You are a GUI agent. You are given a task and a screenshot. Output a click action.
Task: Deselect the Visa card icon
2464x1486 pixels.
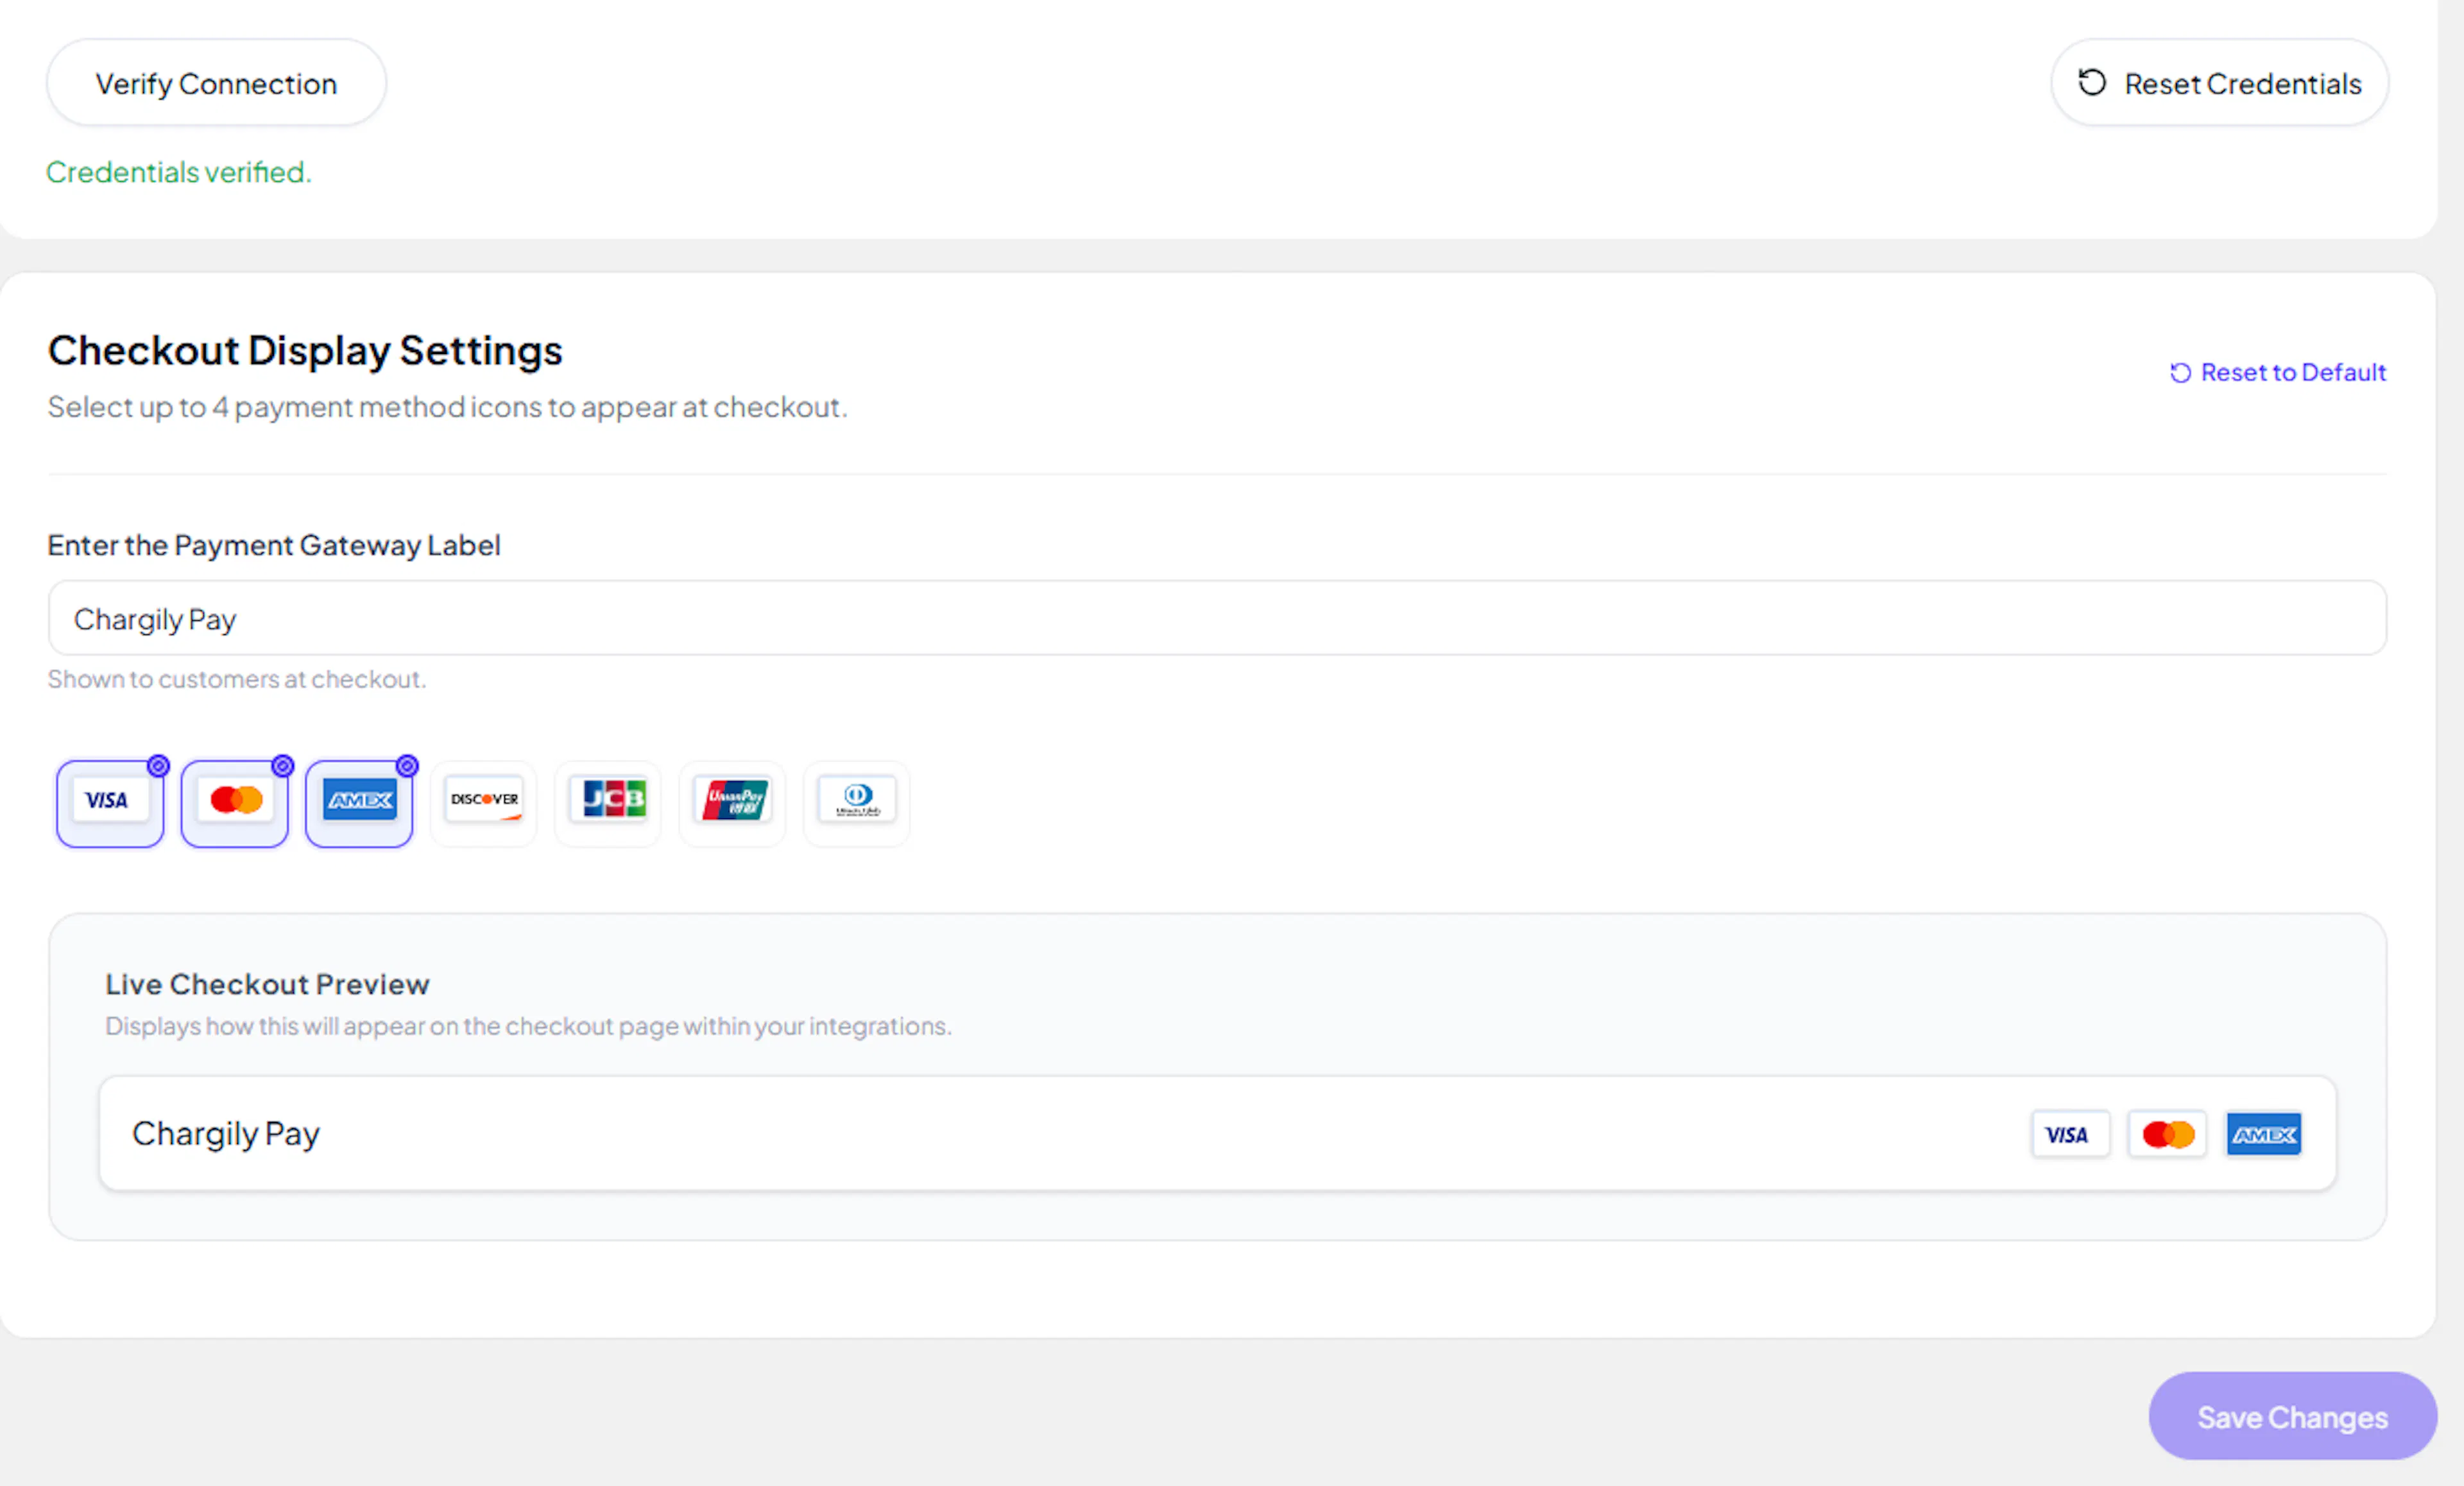tap(110, 804)
